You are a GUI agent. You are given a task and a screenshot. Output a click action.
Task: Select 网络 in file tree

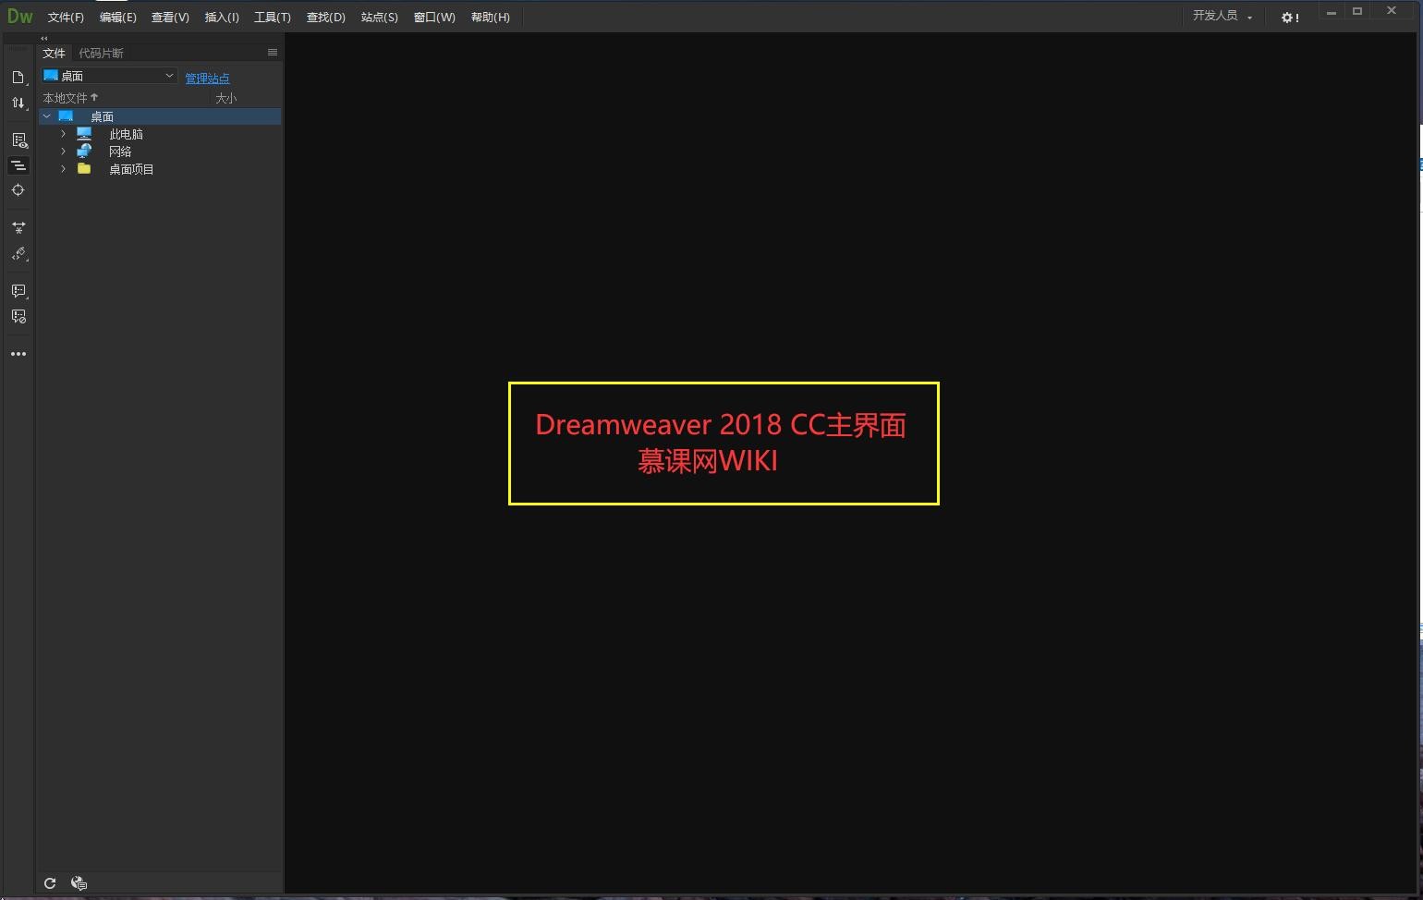(x=120, y=152)
